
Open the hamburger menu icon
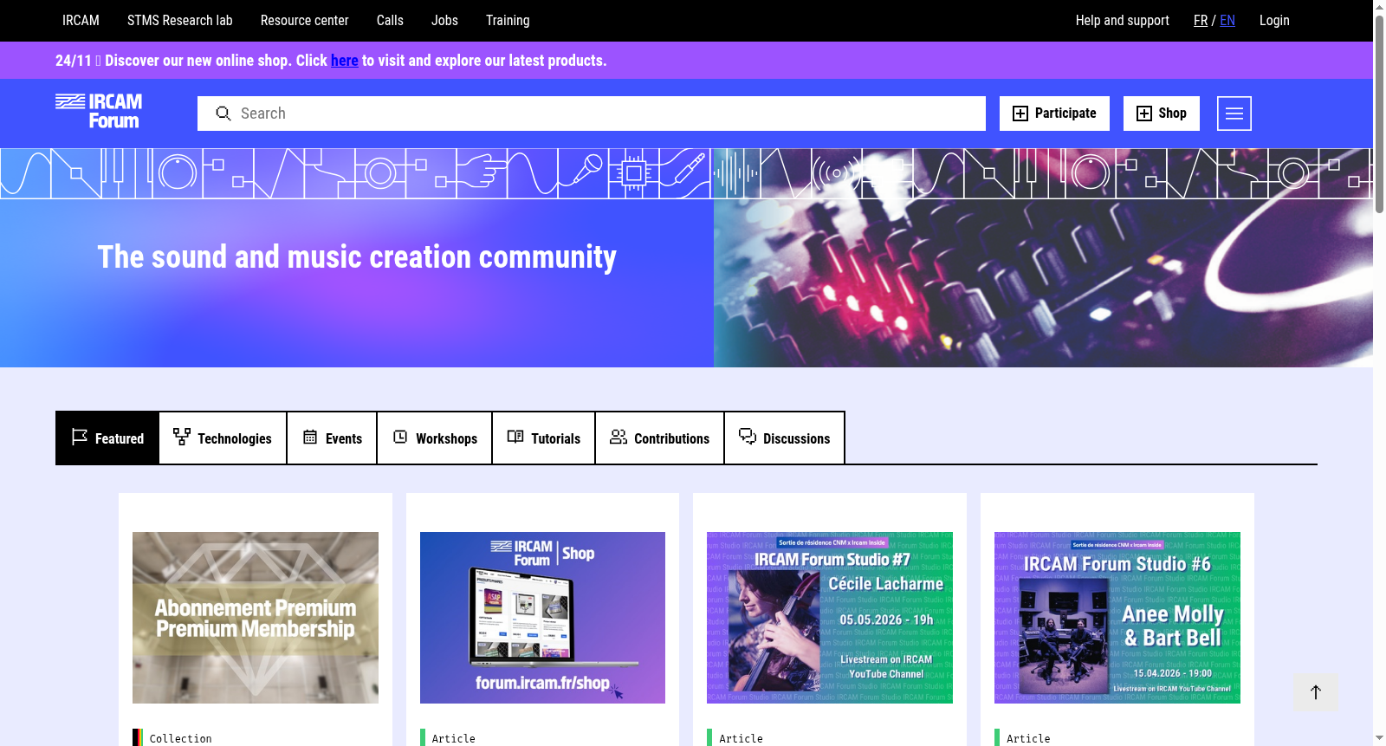[x=1234, y=114]
